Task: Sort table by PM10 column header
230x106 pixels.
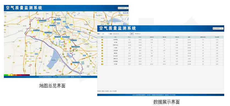Action: click(140, 37)
